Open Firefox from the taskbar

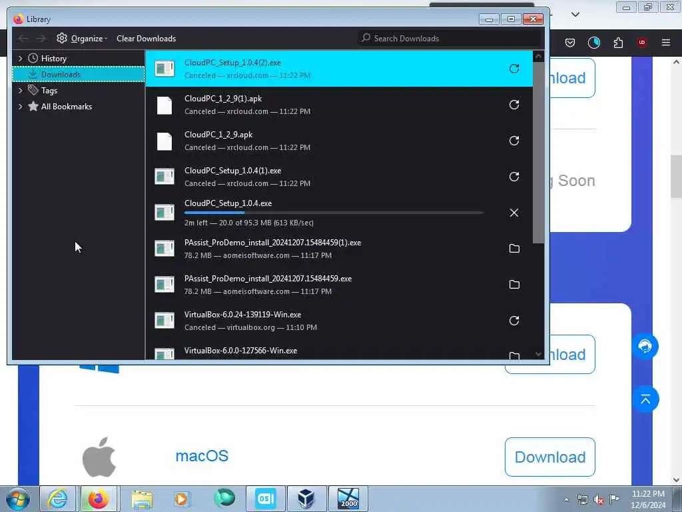tap(99, 499)
